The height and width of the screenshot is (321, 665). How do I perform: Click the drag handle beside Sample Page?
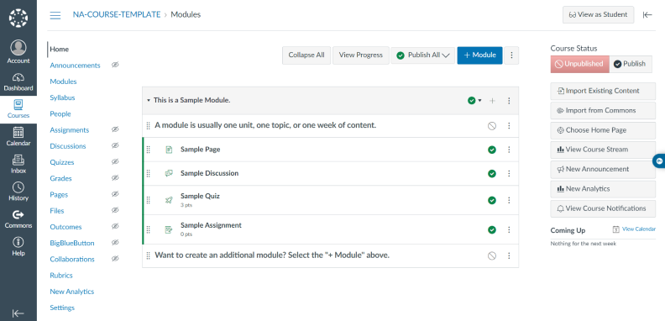click(x=149, y=150)
